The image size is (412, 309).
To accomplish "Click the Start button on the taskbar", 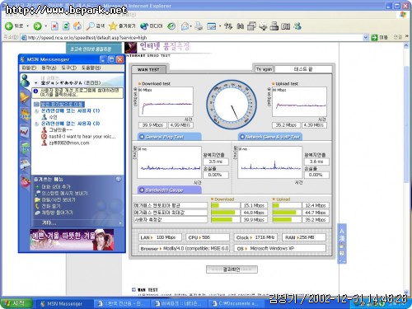I will [16, 303].
